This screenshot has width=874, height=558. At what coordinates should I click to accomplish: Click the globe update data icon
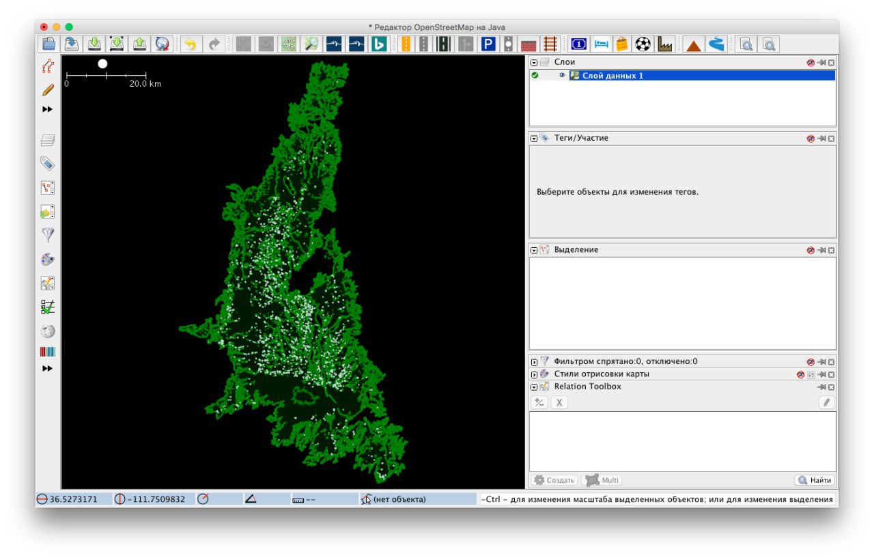[162, 44]
